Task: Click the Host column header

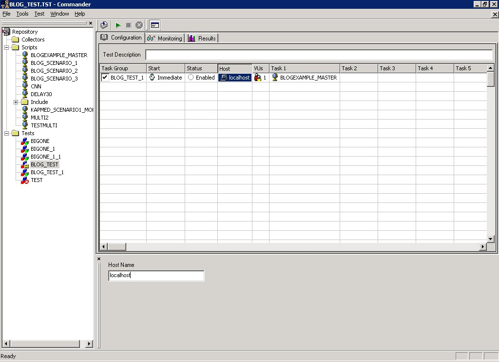Action: click(235, 68)
